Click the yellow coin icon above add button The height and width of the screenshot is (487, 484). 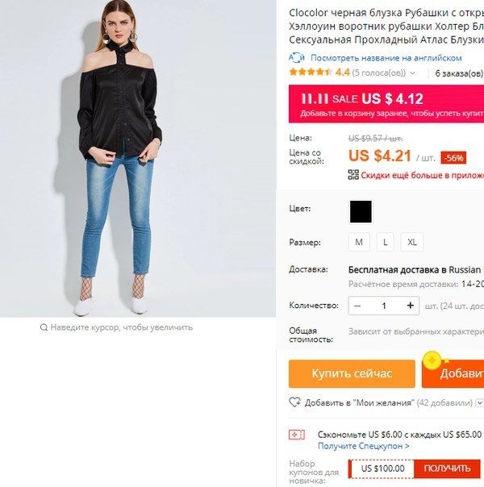pos(432,360)
